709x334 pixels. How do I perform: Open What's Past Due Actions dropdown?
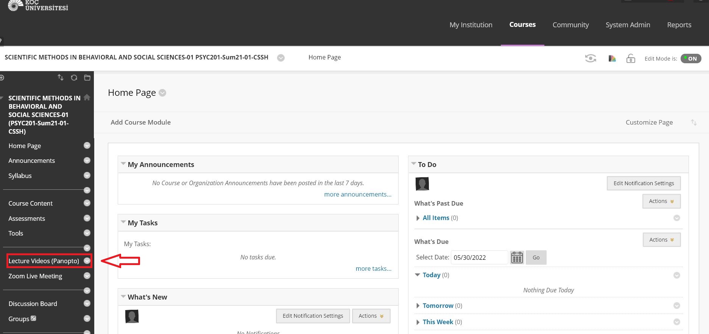(661, 201)
